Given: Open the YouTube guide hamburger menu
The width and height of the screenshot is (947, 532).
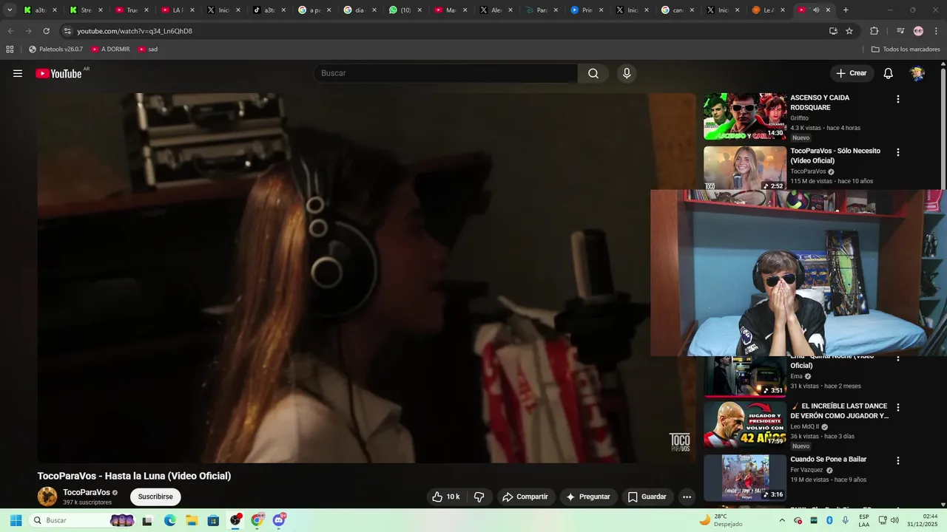Looking at the screenshot, I should (x=18, y=73).
